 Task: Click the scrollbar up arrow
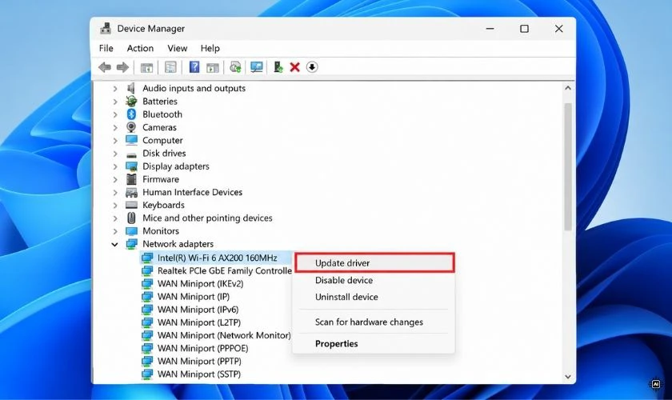tap(568, 88)
